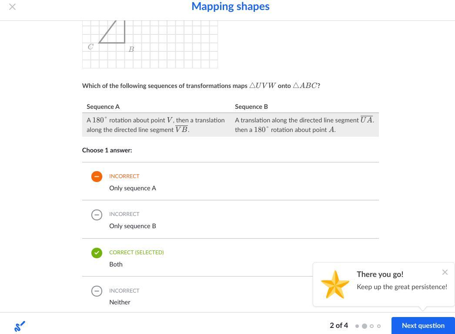Click the triangle ABC grid figure
Image resolution: width=455 pixels, height=334 pixels.
click(150, 44)
